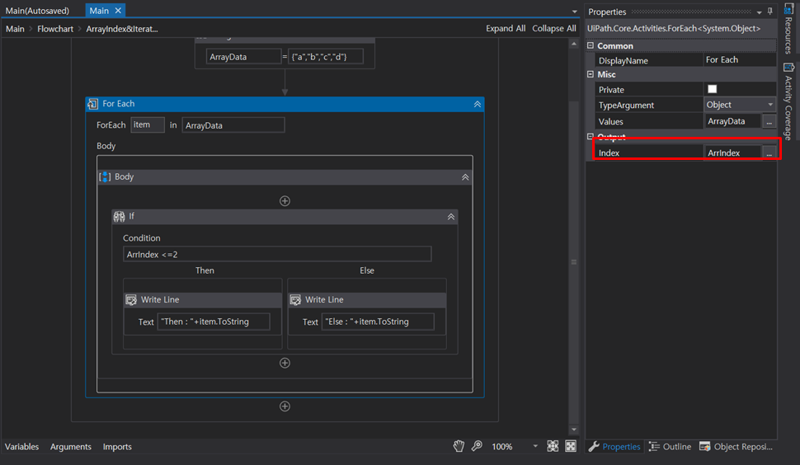800x465 pixels.
Task: Toggle the overview panel icon
Action: (571, 446)
